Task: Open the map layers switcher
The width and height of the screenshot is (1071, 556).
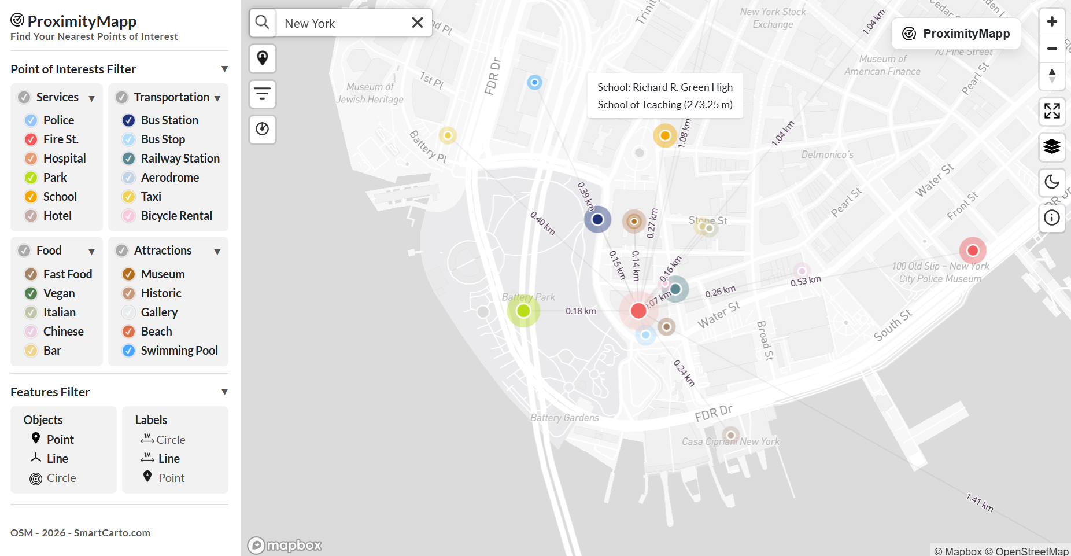Action: pyautogui.click(x=1052, y=147)
